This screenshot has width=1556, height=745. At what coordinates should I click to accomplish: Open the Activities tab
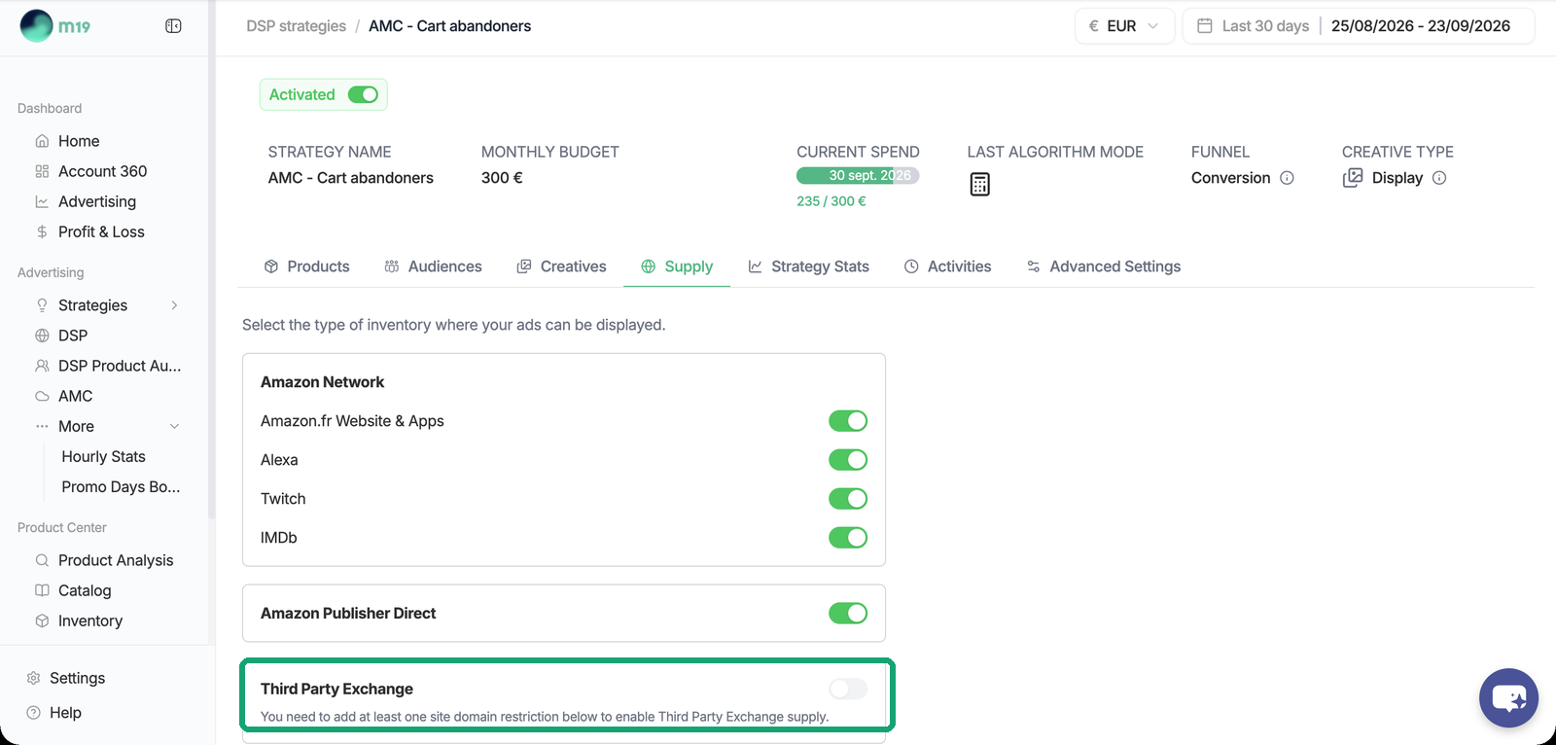click(948, 266)
